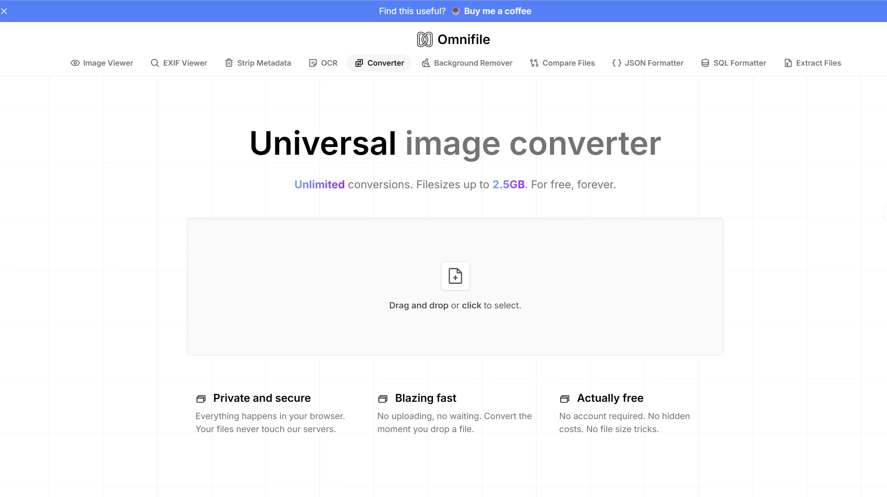887x497 pixels.
Task: Close the coffee donation banner
Action: click(x=4, y=11)
